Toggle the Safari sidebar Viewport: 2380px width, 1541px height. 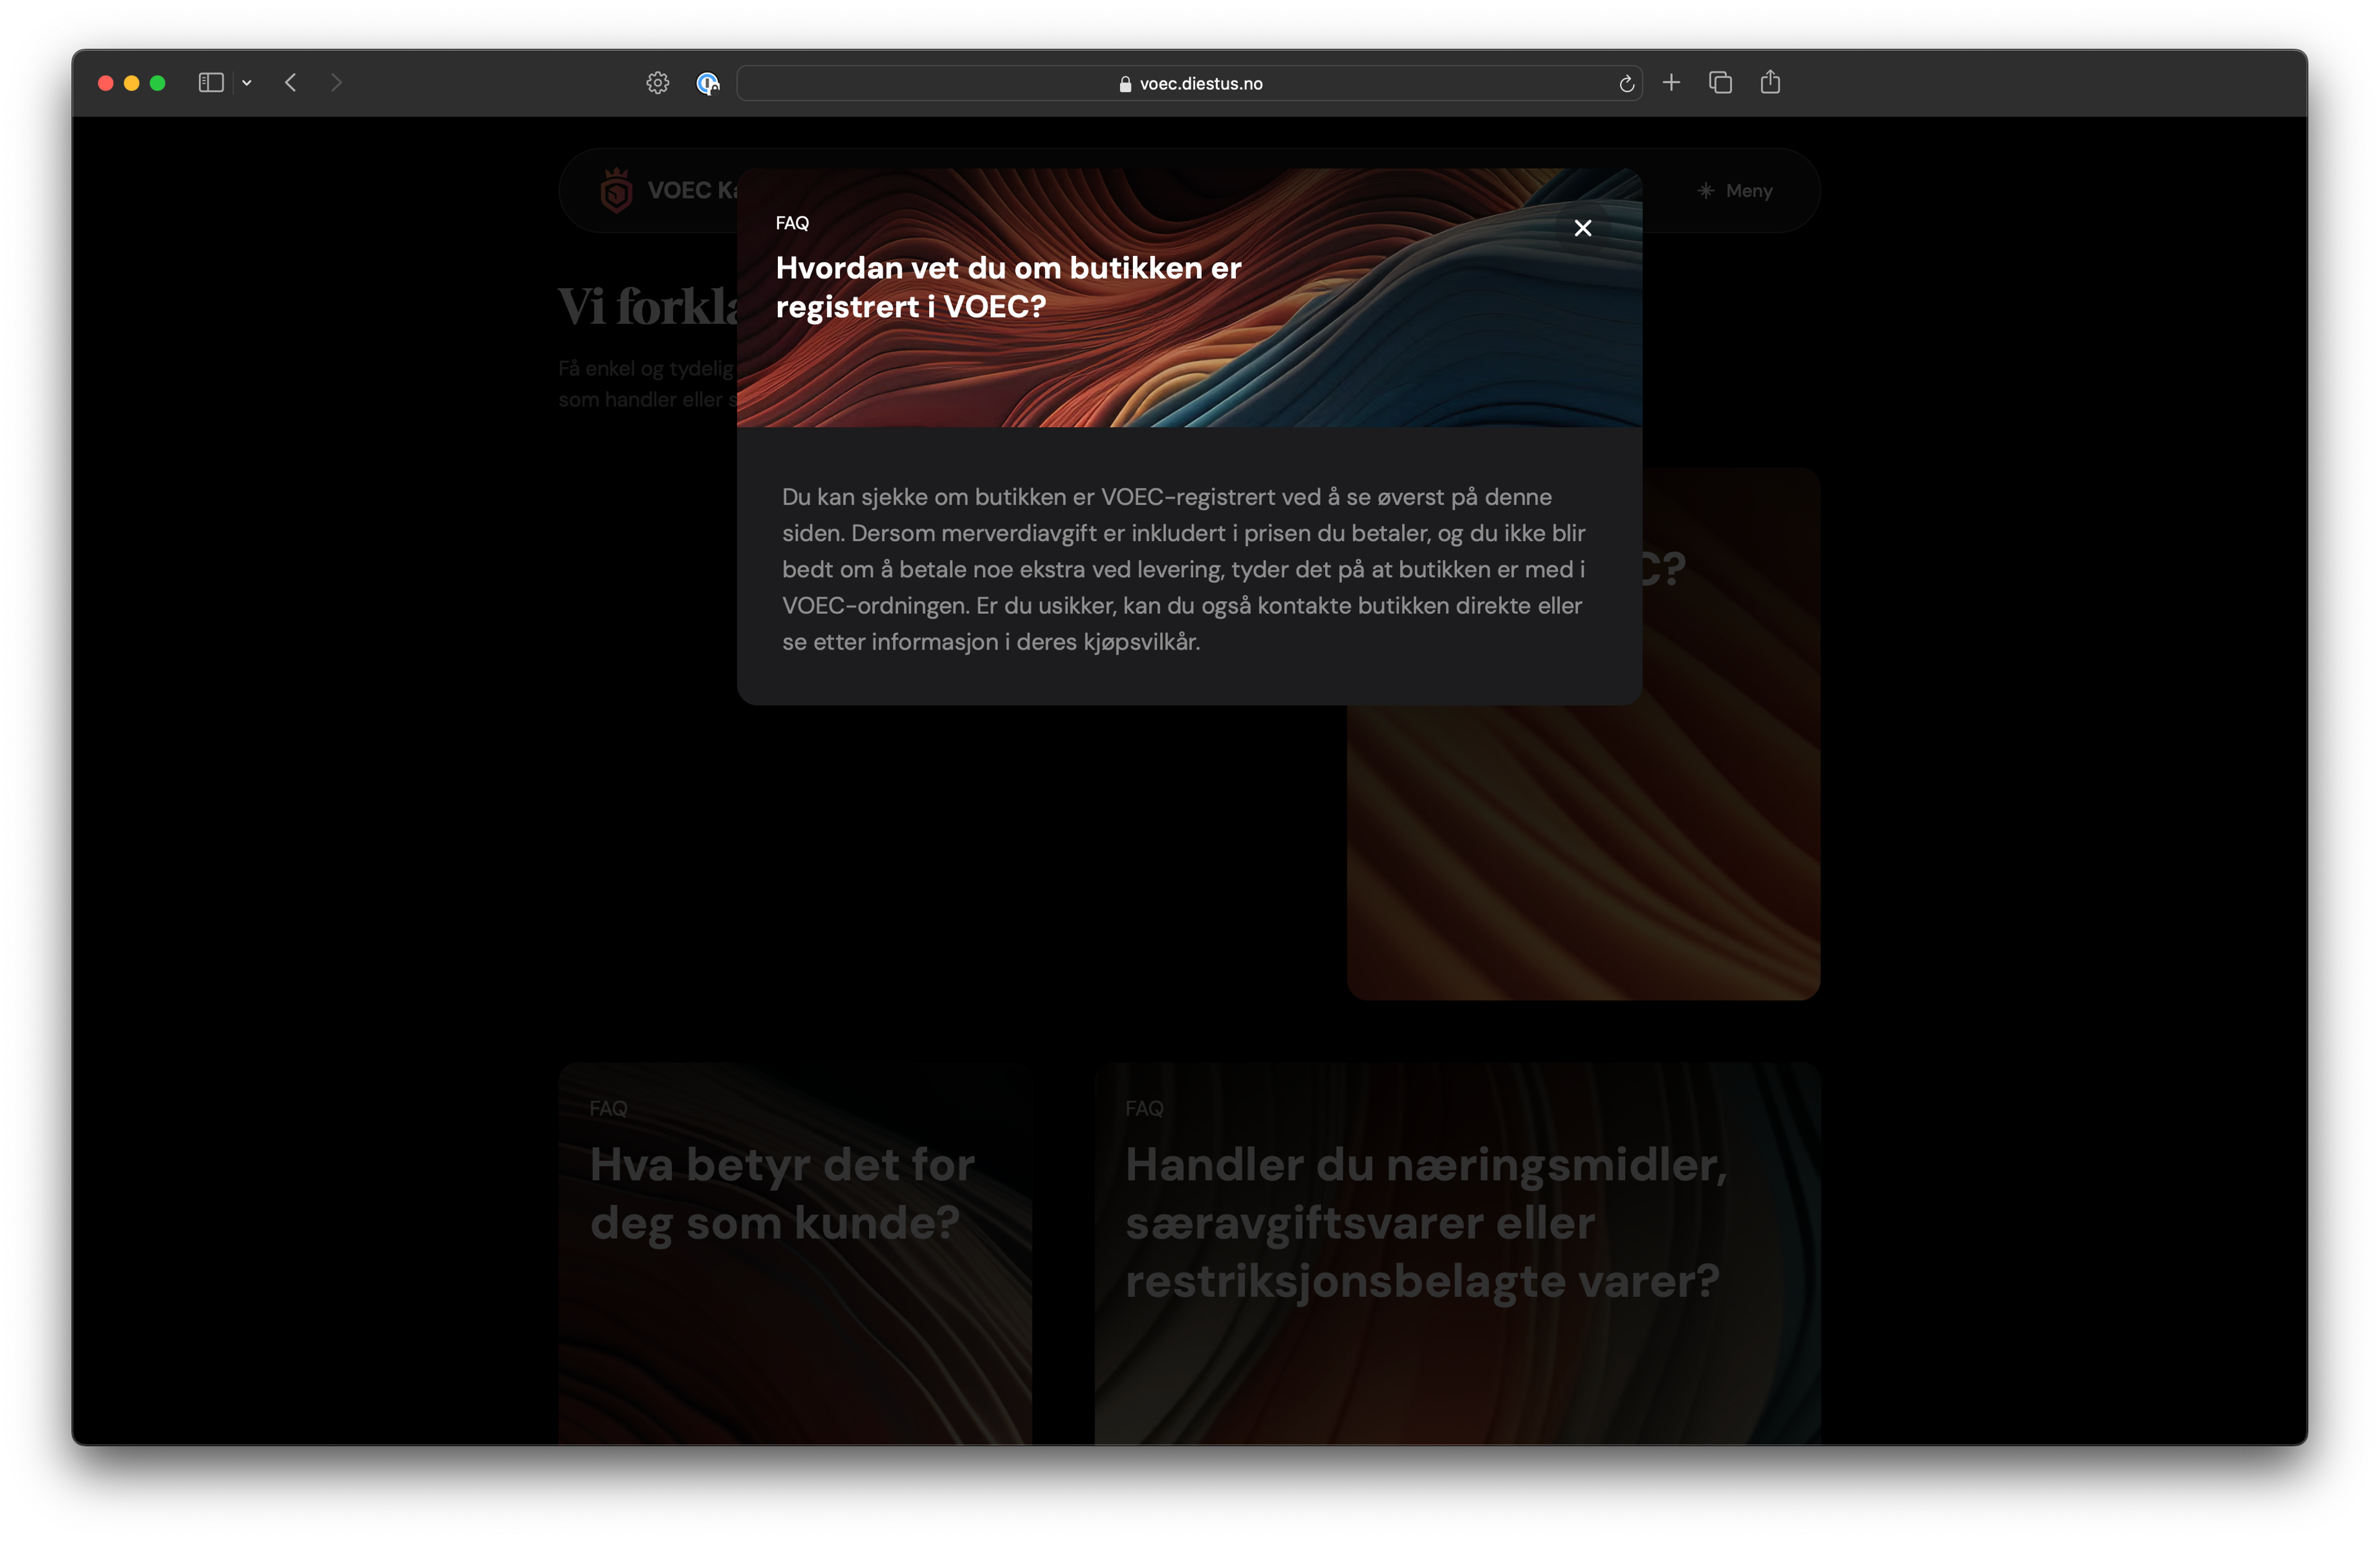[210, 83]
